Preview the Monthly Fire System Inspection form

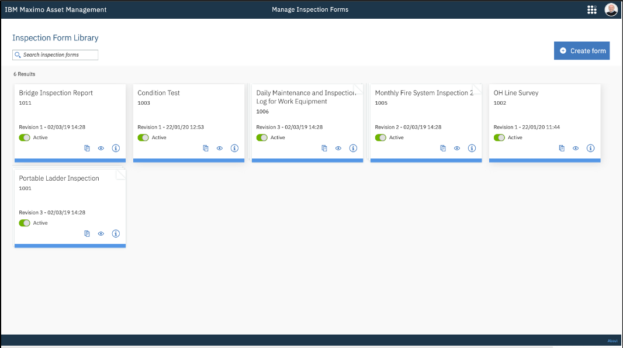tap(456, 148)
